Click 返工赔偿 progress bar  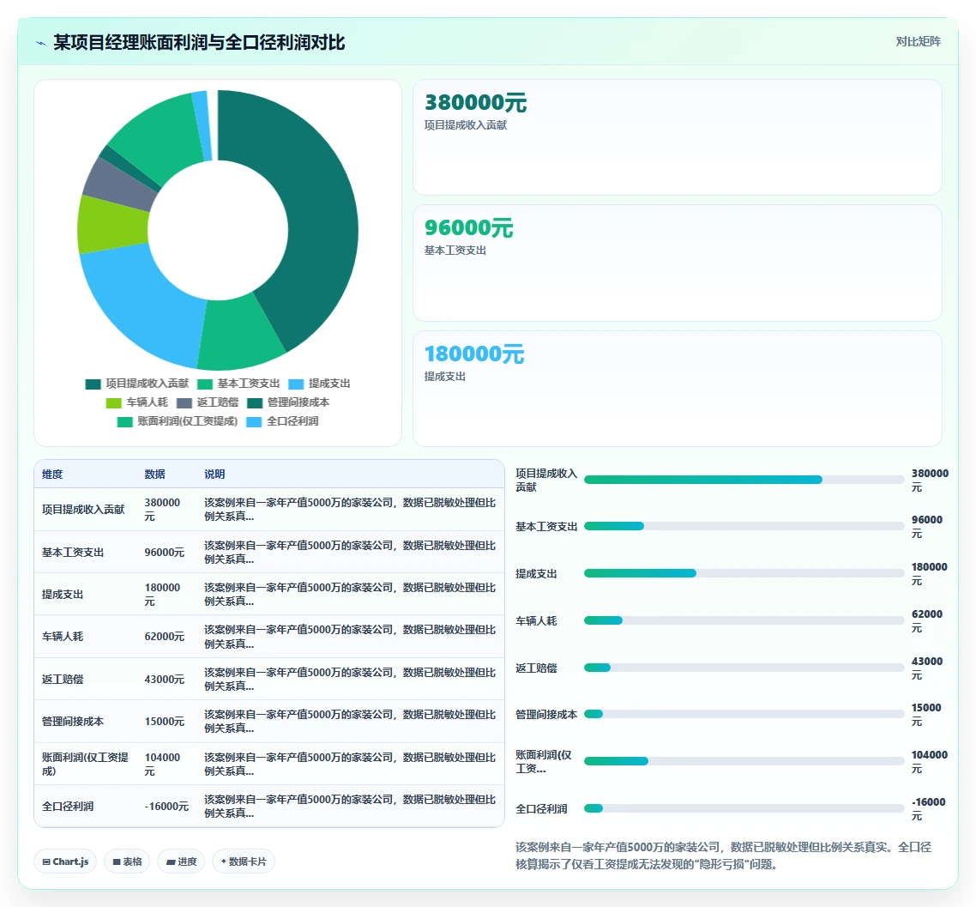coord(744,668)
